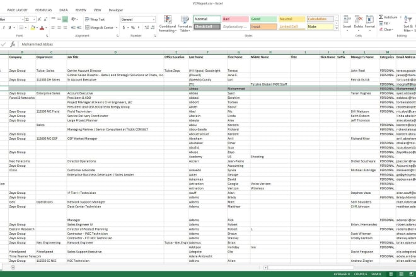Switch to the FORMULAS ribbon tab
This screenshot has width=416, height=277.
click(x=43, y=10)
